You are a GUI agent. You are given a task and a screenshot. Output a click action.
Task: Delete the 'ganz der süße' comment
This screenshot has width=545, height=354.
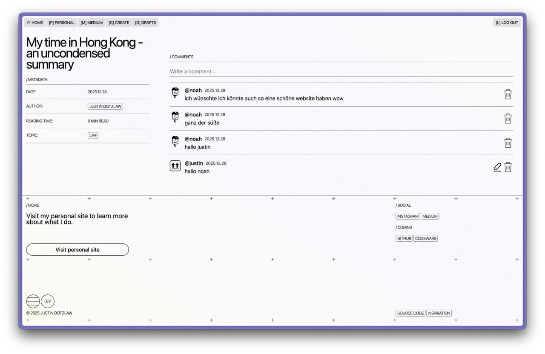click(508, 118)
